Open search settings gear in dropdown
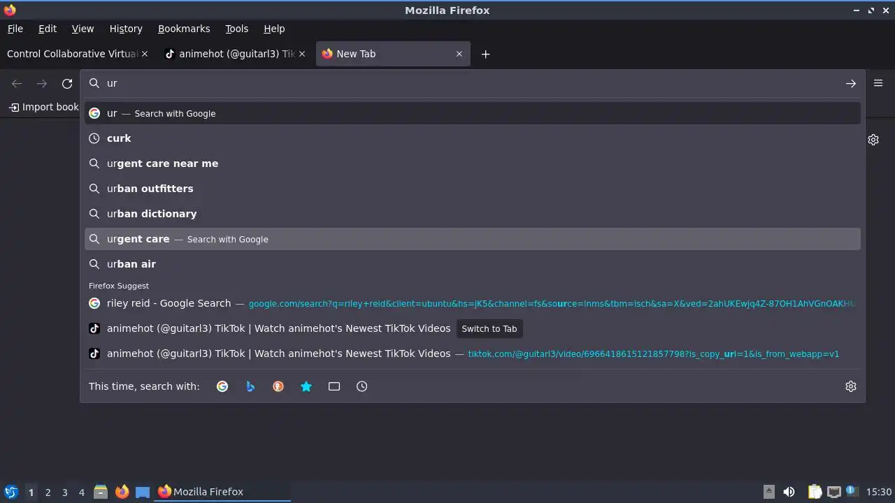This screenshot has width=895, height=503. click(851, 386)
